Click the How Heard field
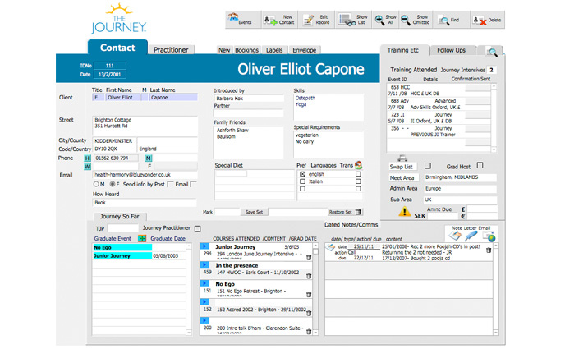 coord(145,202)
